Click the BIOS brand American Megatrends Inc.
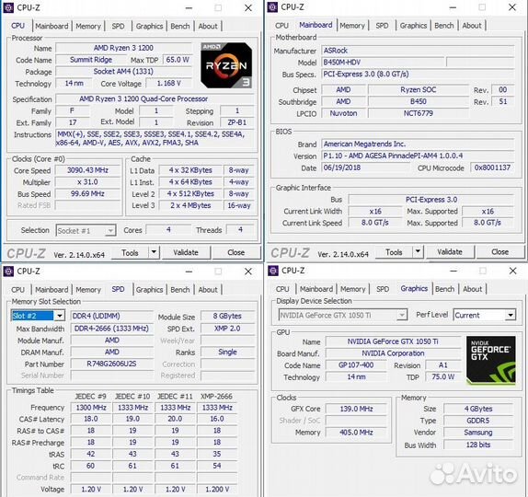This screenshot has height=497, width=528. pos(418,144)
